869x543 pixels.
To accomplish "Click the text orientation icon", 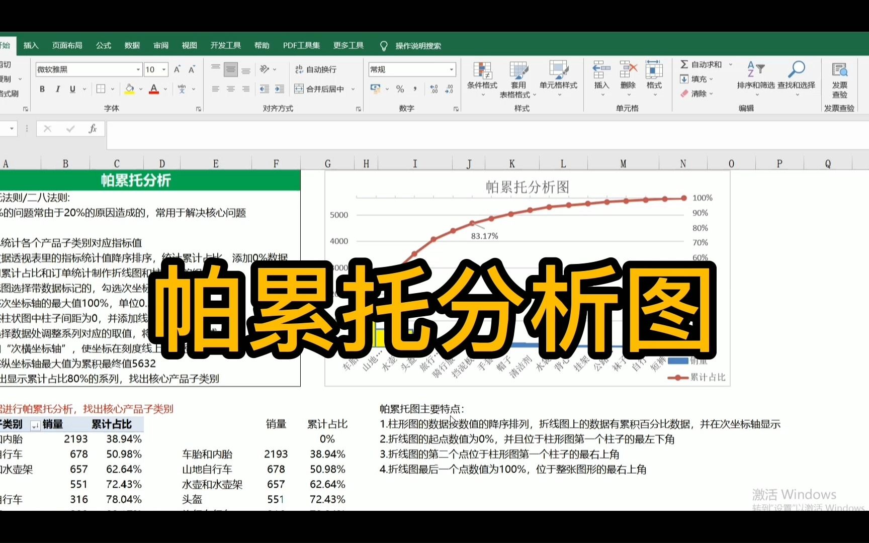I will click(265, 69).
